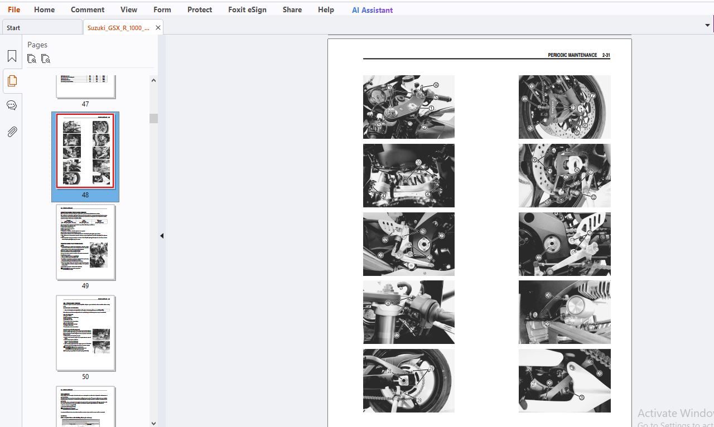Click the second page thumbnail size icon
This screenshot has width=714, height=427.
tap(46, 59)
